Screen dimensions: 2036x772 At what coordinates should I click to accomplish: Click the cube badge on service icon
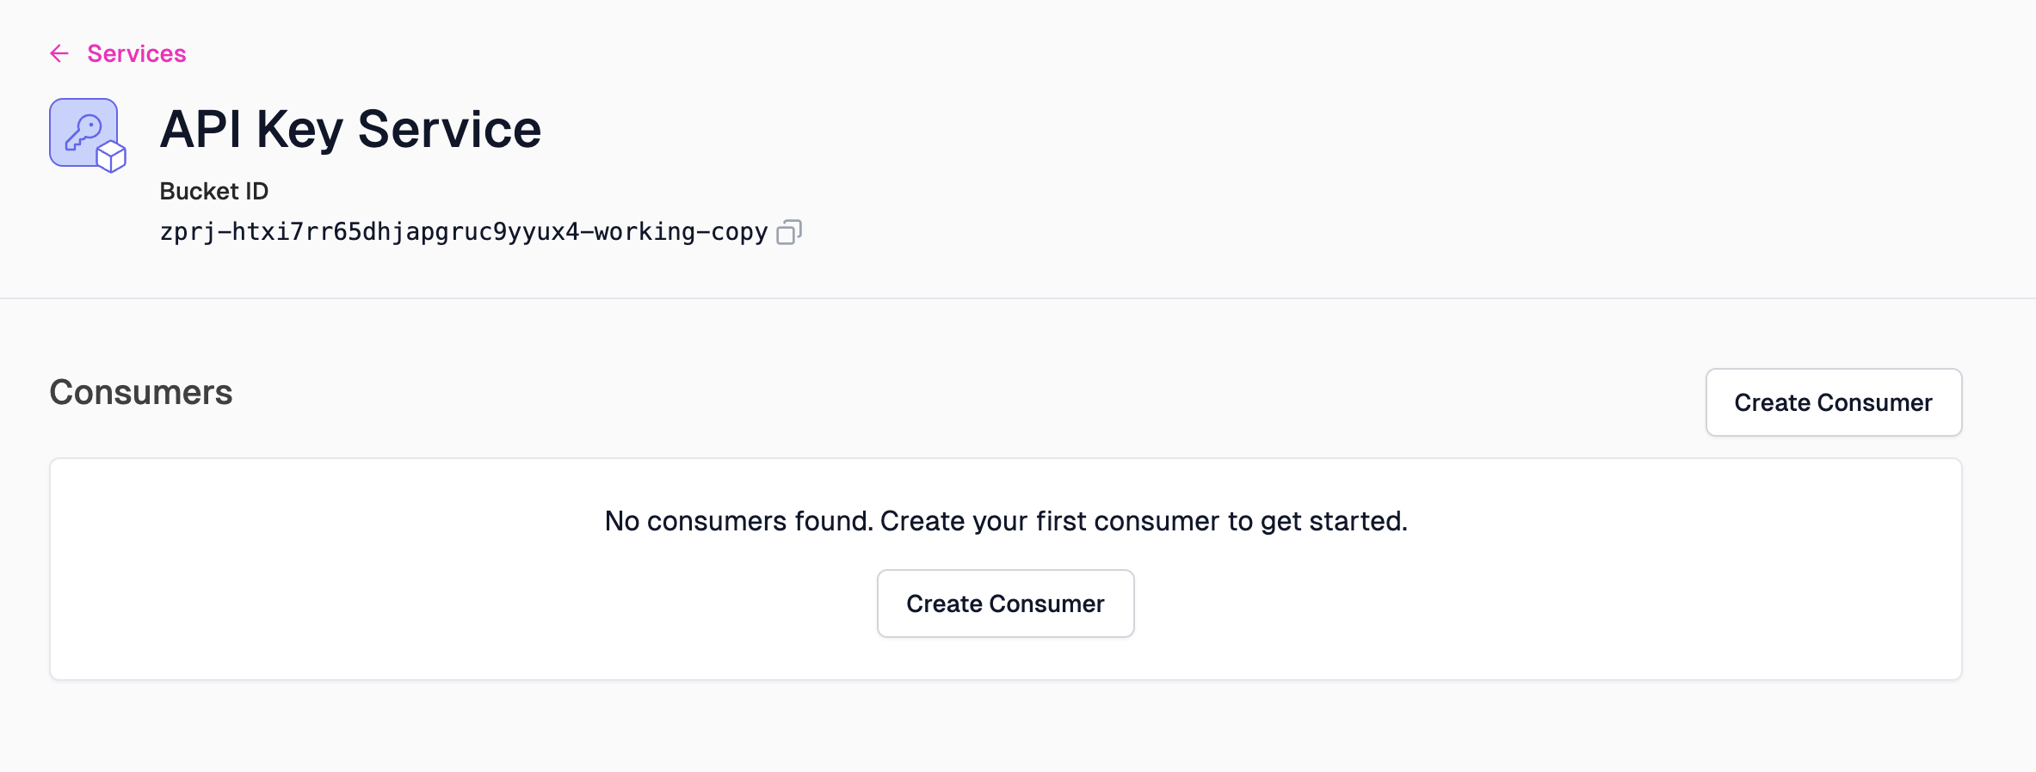(x=111, y=157)
